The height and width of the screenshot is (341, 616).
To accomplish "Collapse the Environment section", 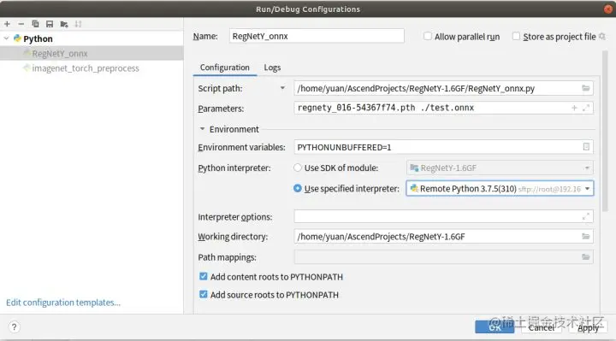I will [202, 129].
